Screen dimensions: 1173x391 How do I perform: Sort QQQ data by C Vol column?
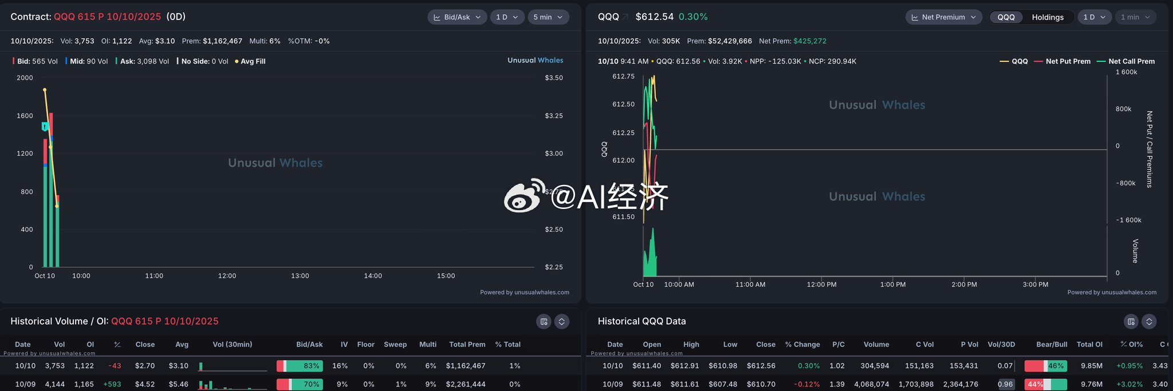924,345
